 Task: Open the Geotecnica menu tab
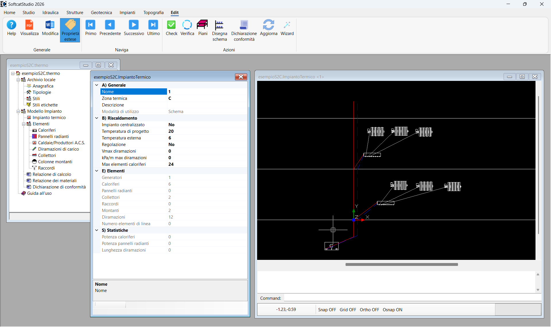coord(101,13)
